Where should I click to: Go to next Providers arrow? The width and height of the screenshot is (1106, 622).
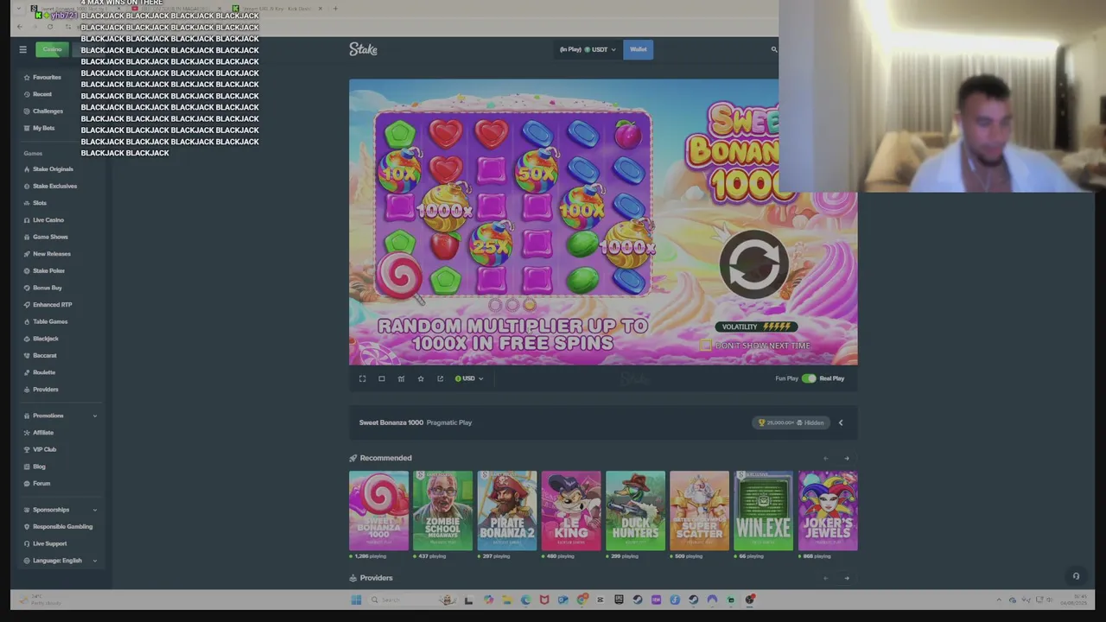pos(847,578)
